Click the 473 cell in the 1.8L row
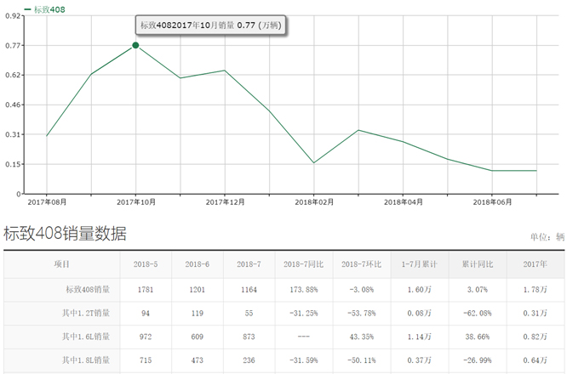 pos(197,360)
